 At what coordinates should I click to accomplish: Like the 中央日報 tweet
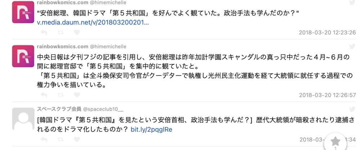(x=77, y=95)
